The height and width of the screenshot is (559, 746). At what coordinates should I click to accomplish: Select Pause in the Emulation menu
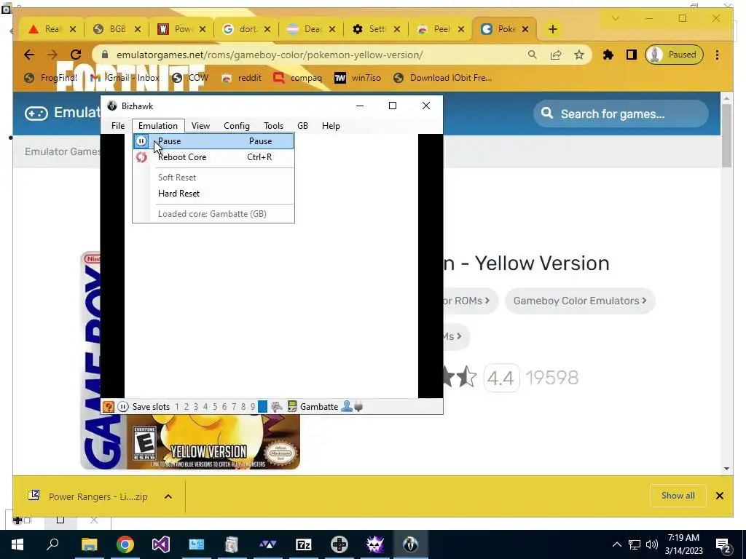(x=213, y=141)
